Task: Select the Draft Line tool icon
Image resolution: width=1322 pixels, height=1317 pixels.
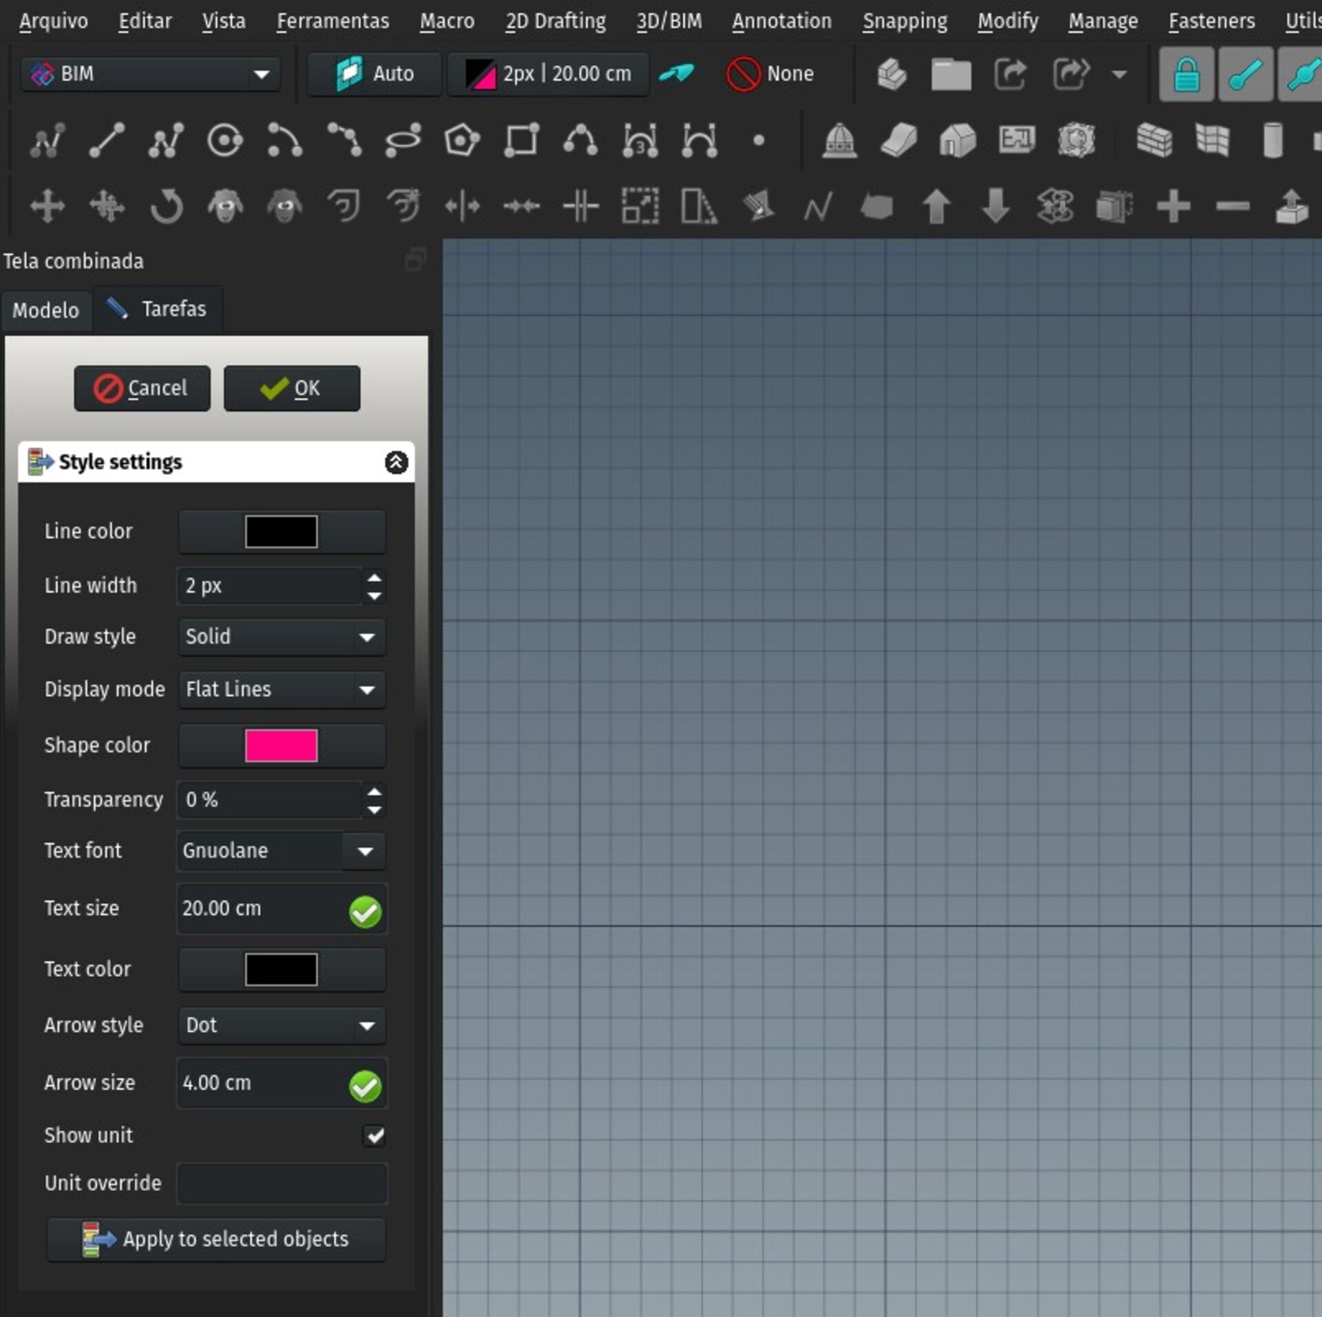Action: (107, 140)
